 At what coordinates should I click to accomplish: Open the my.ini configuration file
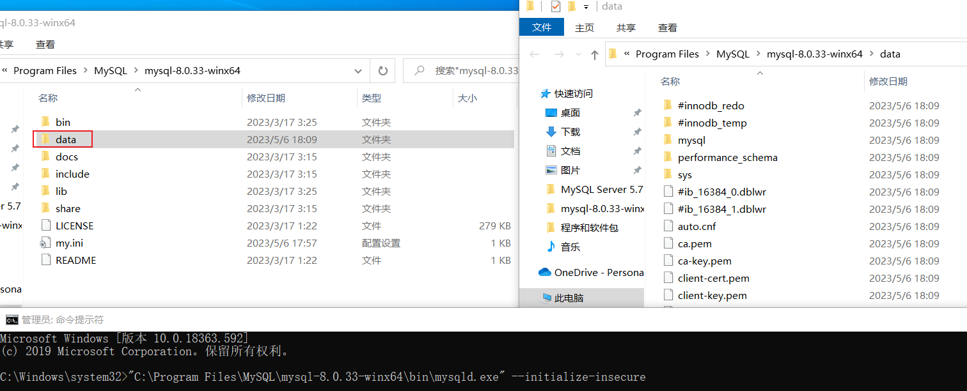point(69,243)
